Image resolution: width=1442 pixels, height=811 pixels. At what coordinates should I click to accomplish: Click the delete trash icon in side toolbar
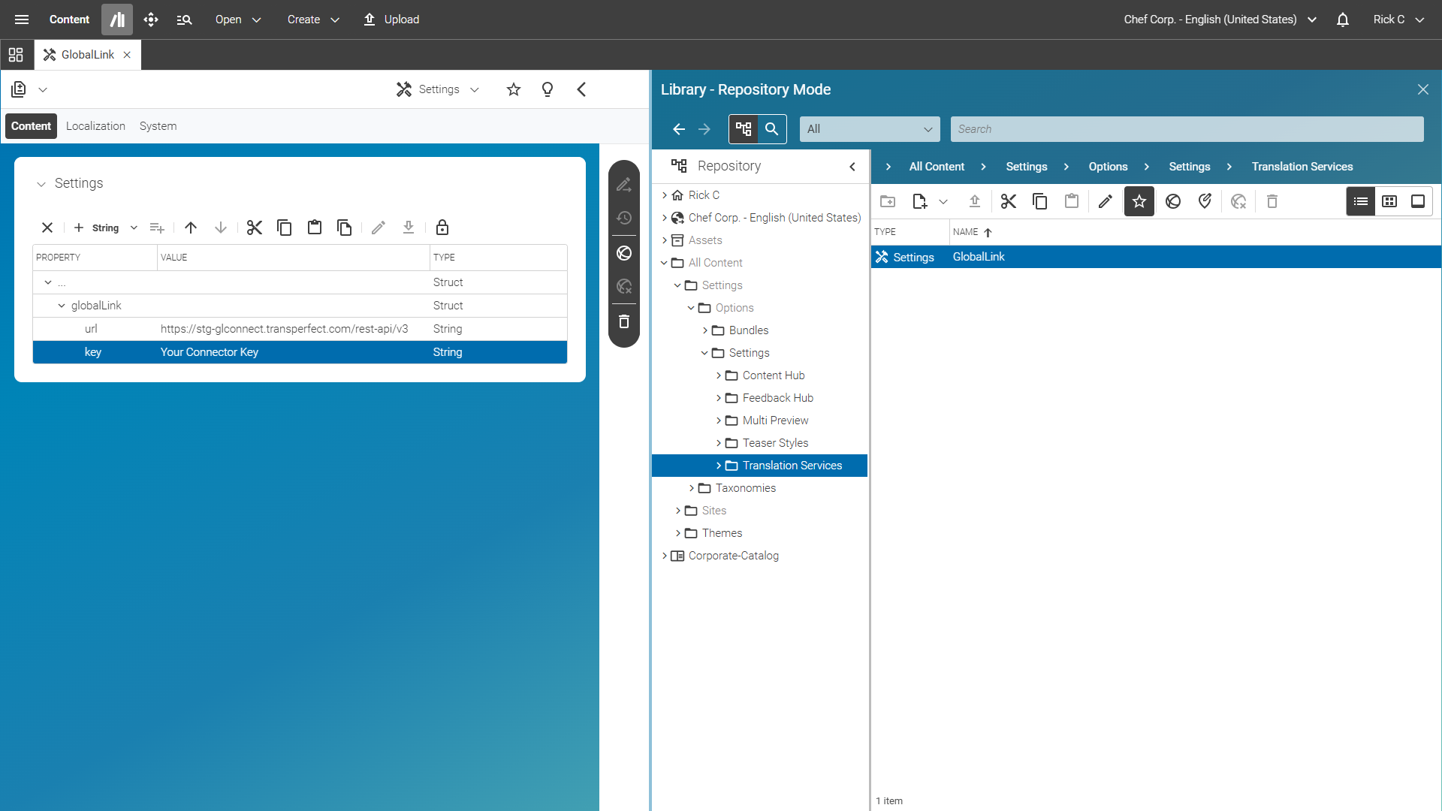(624, 321)
